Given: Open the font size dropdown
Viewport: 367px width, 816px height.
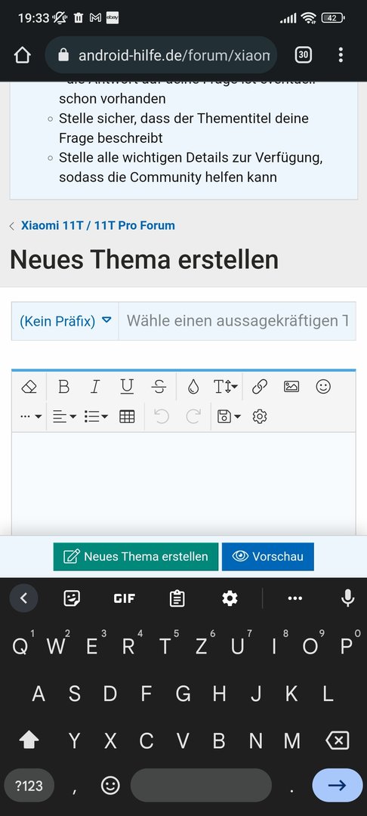Looking at the screenshot, I should coord(226,387).
